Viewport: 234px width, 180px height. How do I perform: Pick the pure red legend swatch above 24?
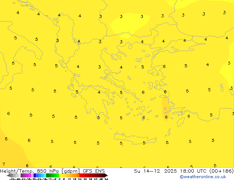(x=80, y=175)
